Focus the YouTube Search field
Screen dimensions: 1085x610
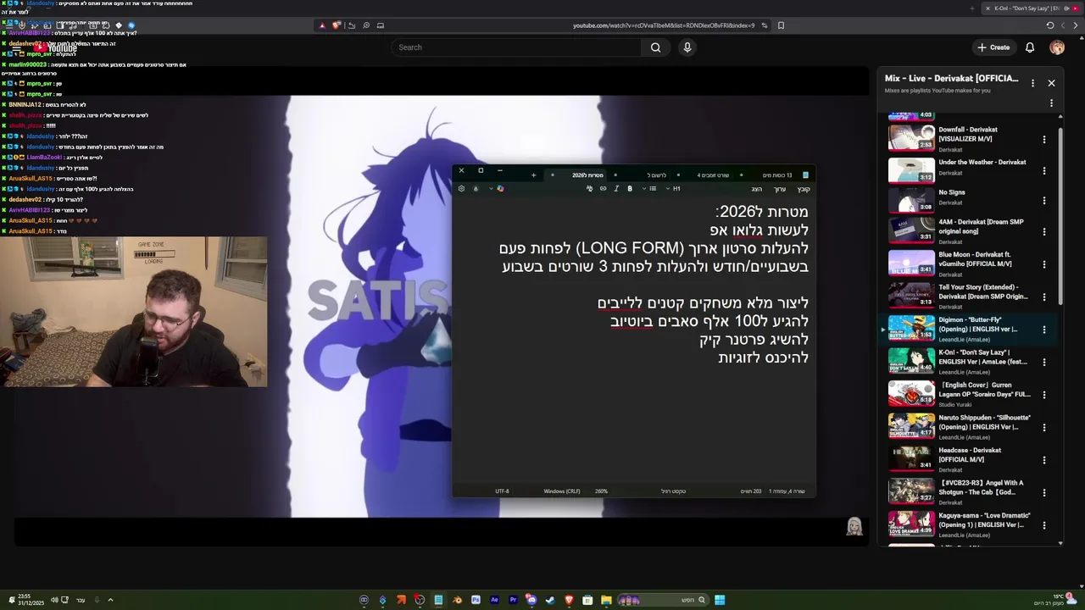(517, 47)
